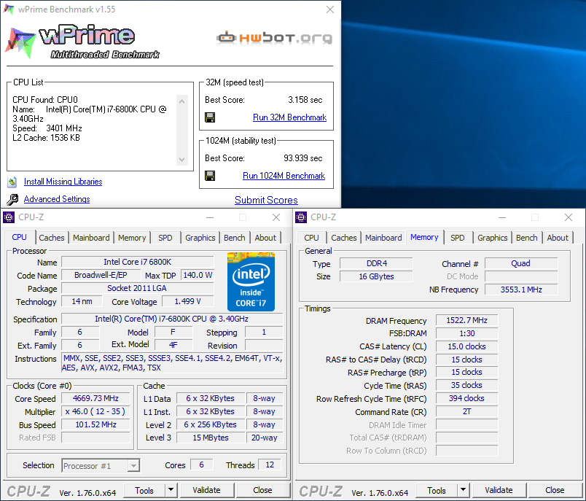Click the Advanced Settings wrench icon

12,199
